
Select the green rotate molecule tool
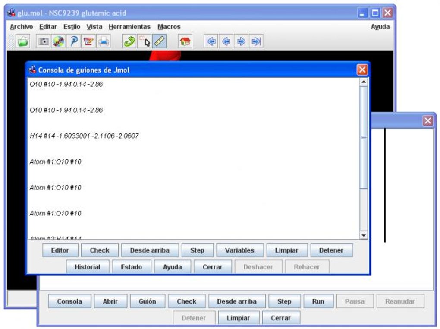129,41
